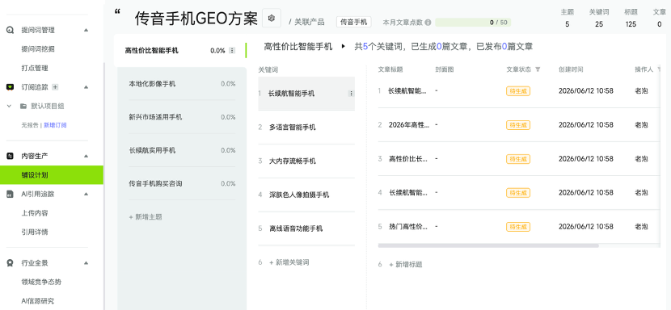Image resolution: width=671 pixels, height=310 pixels.
Task: Open 打点管理 in sidebar
Action: tap(35, 68)
